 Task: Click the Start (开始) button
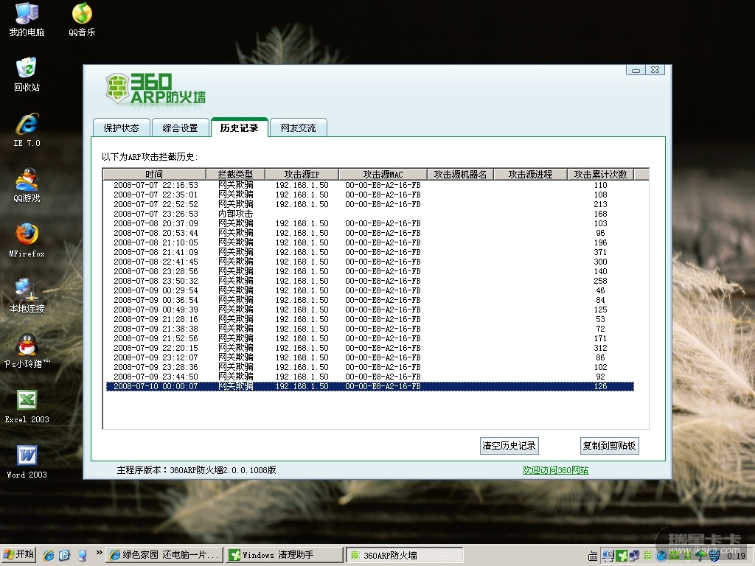(19, 555)
